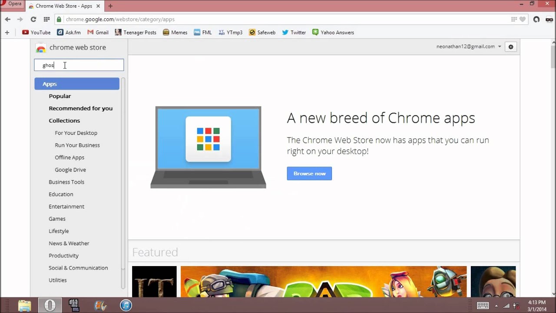Open the Yahoo Answers bookmark
The height and width of the screenshot is (313, 556).
pos(333,32)
